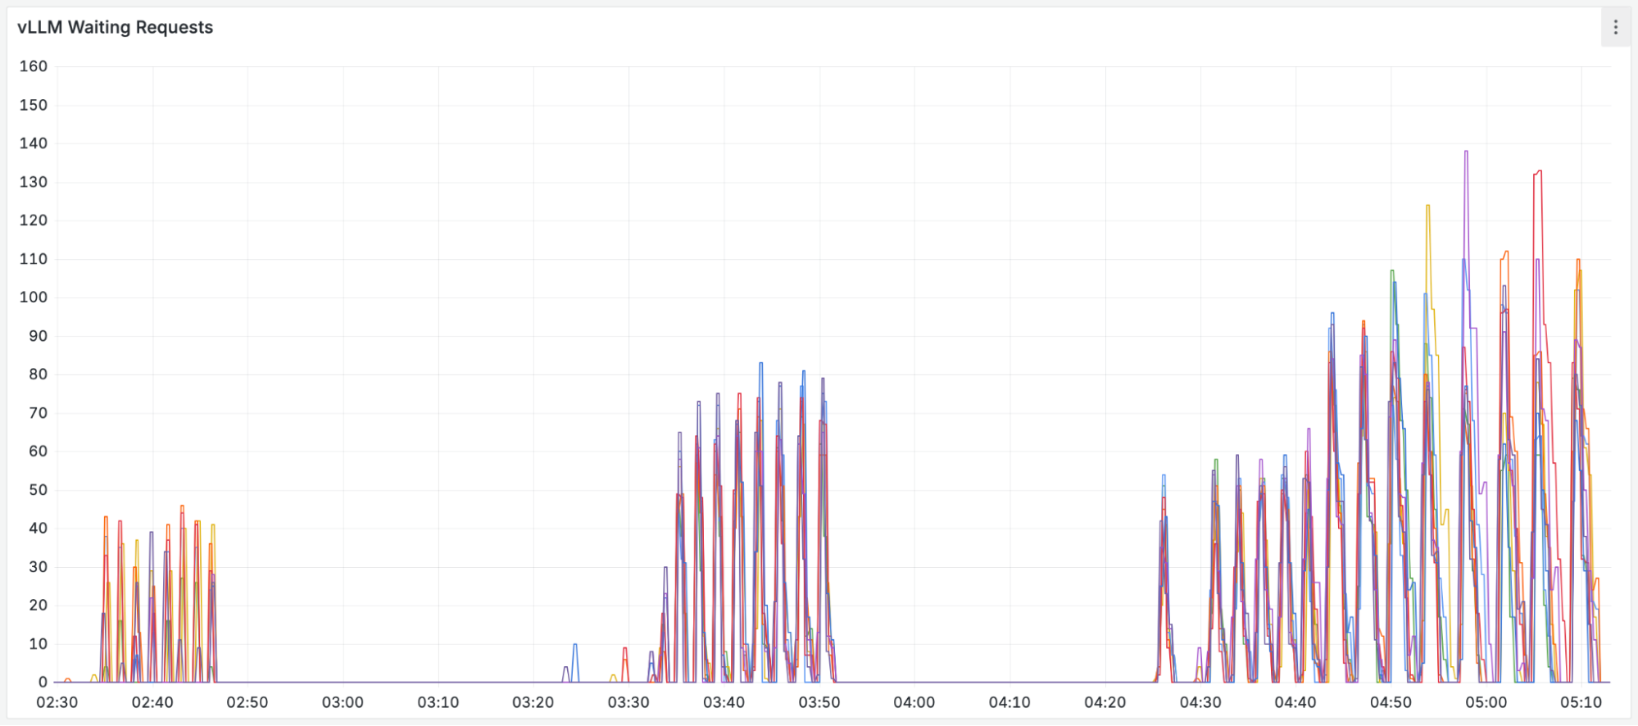
Task: Click the 03:00 x-axis time label
Action: point(343,702)
